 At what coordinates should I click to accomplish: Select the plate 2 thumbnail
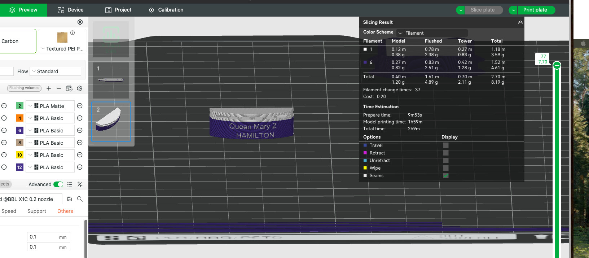[x=111, y=122]
